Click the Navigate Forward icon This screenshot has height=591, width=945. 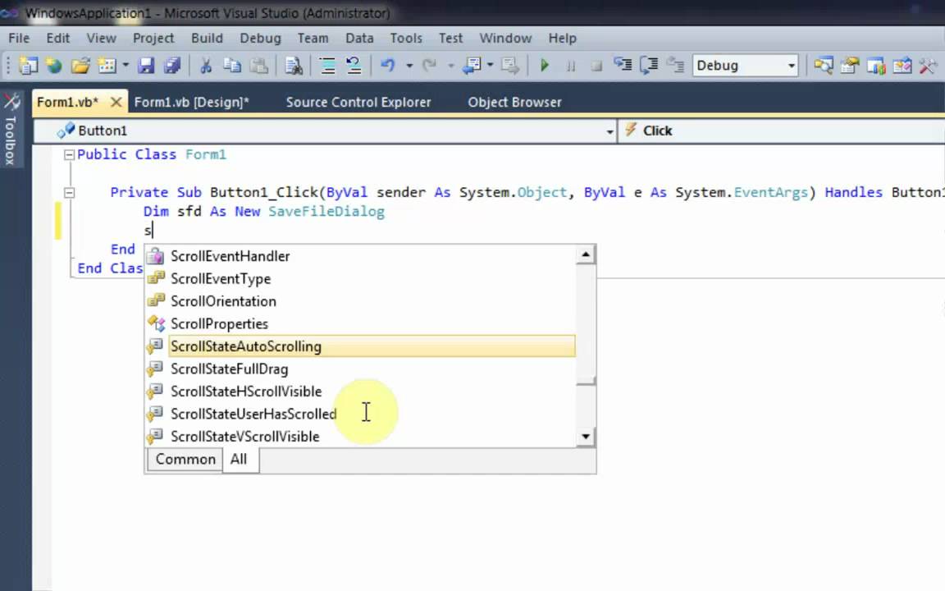(510, 65)
